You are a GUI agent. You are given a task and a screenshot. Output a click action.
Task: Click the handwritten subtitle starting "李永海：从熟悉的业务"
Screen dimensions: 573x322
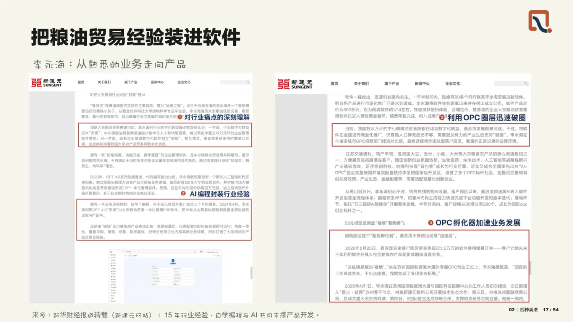(x=109, y=64)
